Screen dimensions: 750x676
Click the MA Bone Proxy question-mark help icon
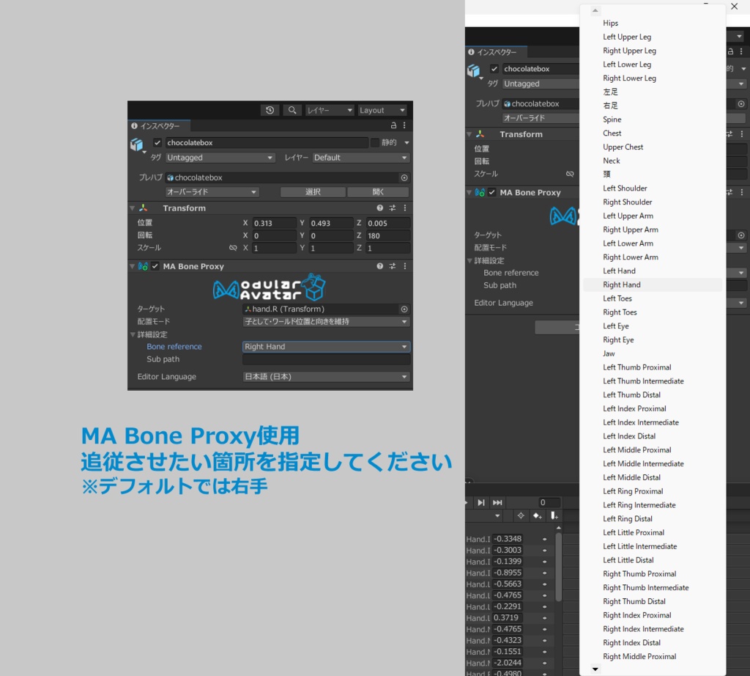click(380, 266)
